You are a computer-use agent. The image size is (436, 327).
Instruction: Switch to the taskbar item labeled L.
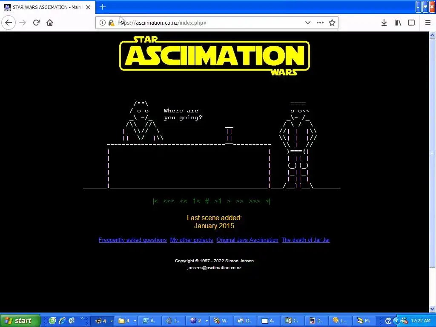339,321
